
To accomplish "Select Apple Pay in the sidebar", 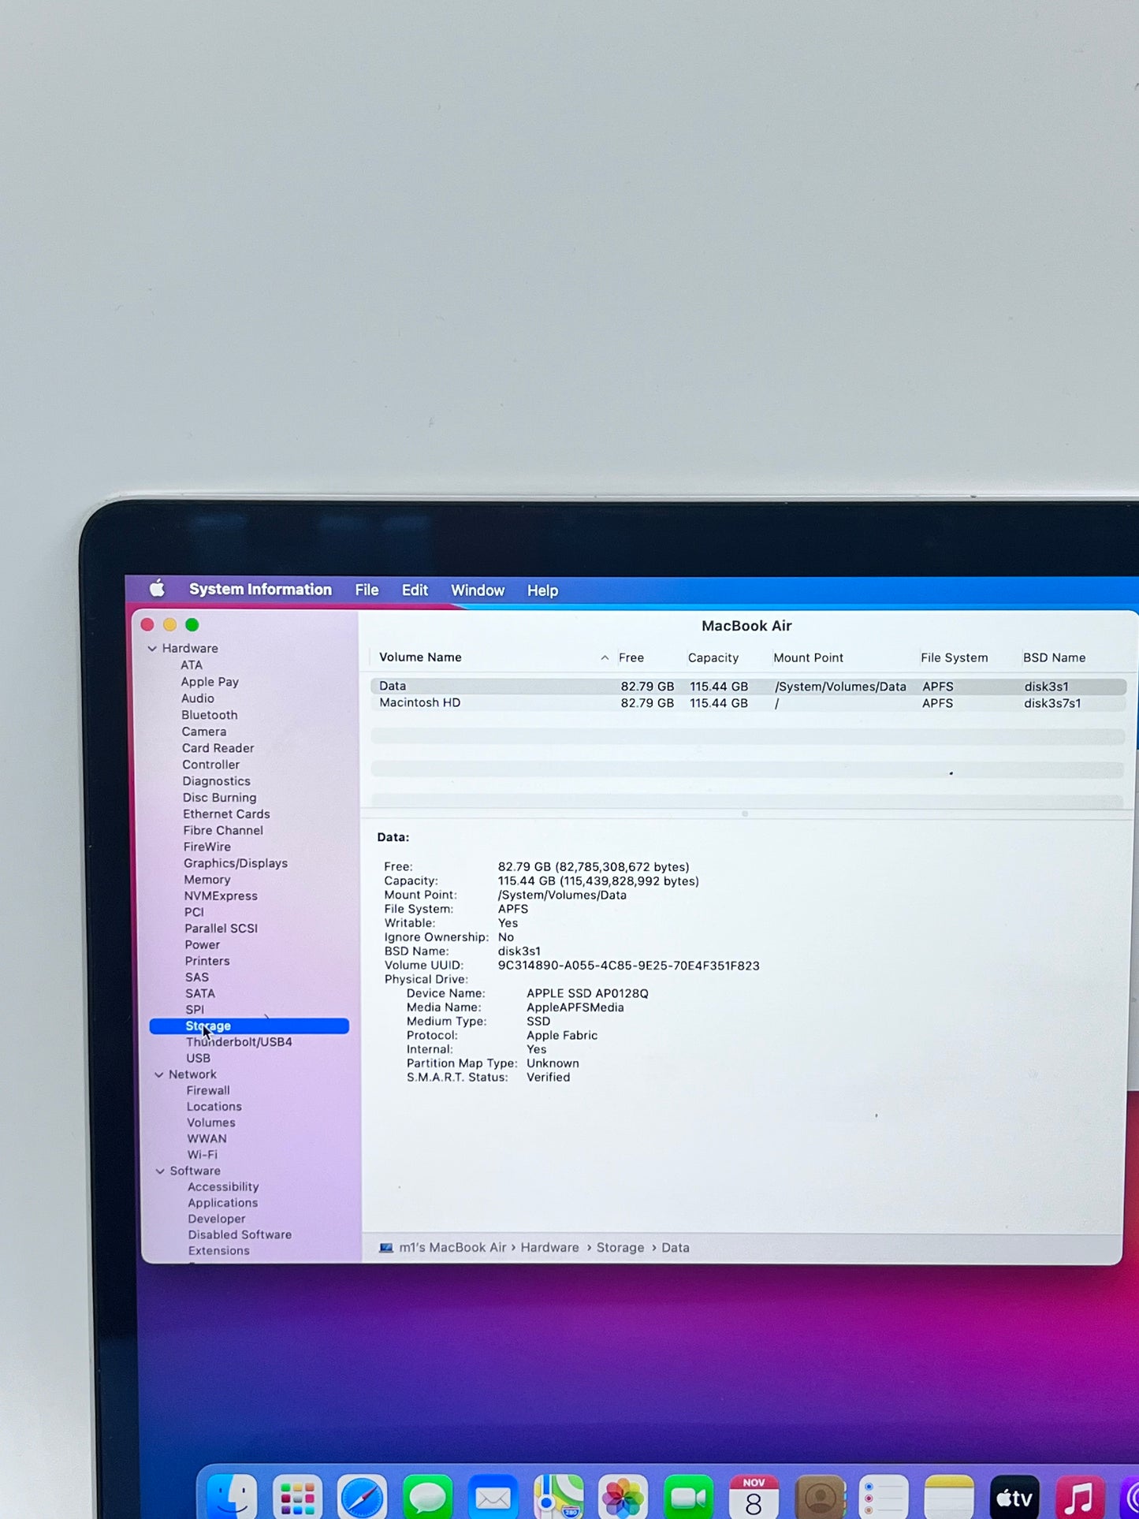I will (x=210, y=682).
